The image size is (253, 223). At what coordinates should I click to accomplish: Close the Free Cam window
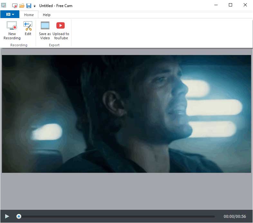(245, 5)
